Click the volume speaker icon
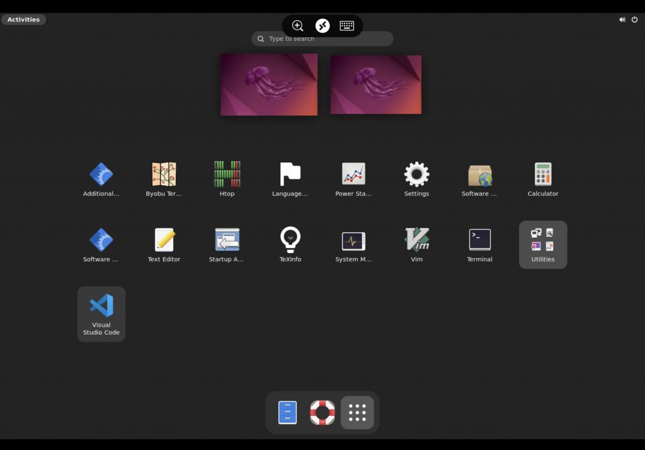 tap(622, 20)
